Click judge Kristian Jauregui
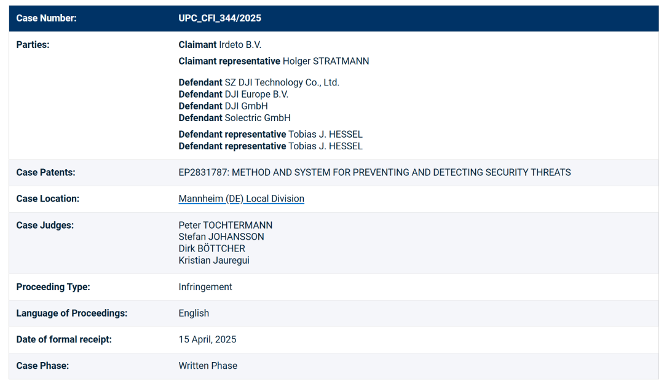This screenshot has height=386, width=664. pyautogui.click(x=214, y=260)
